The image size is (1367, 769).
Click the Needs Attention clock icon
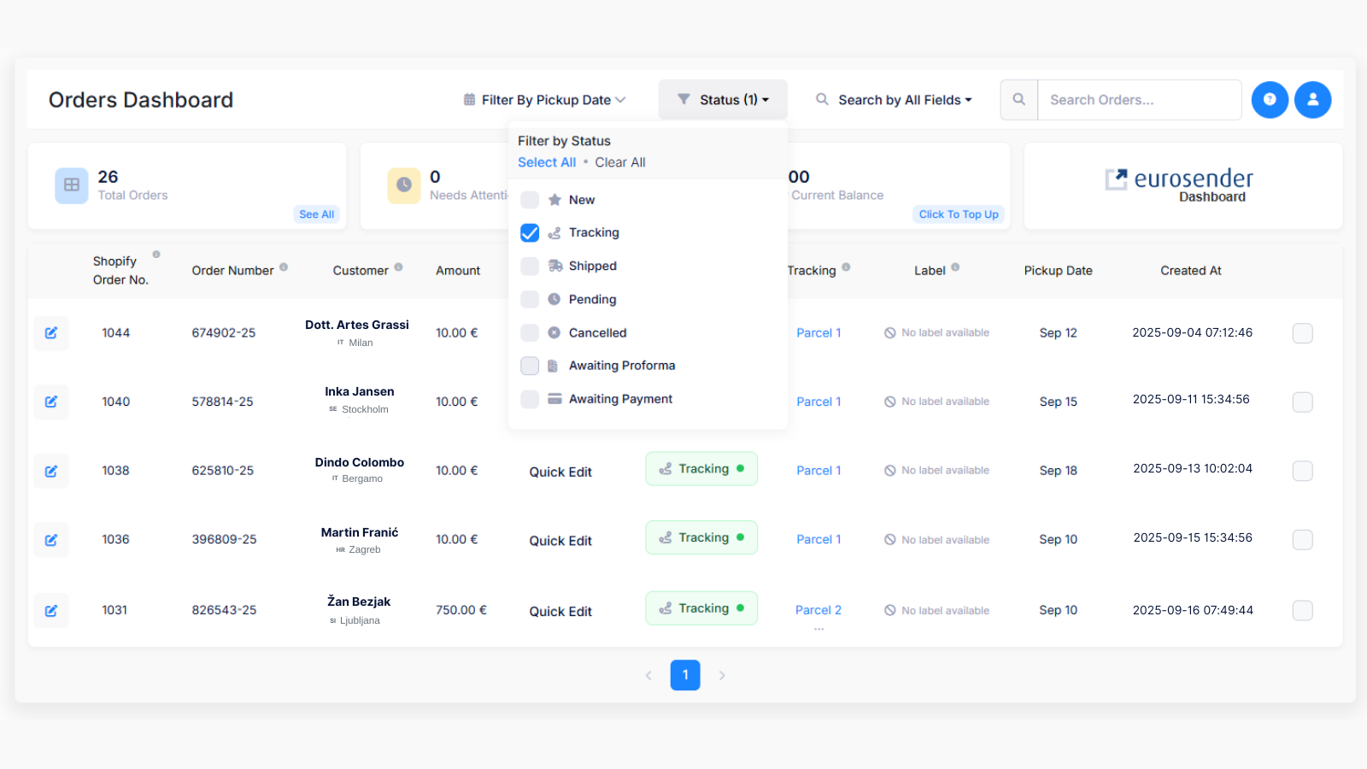[404, 185]
